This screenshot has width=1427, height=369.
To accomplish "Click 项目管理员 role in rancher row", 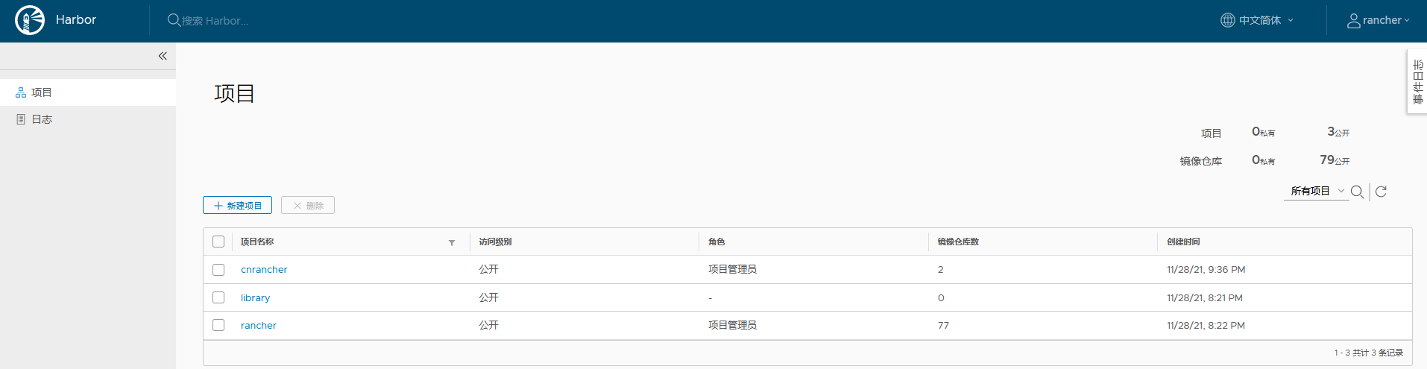I will [732, 325].
